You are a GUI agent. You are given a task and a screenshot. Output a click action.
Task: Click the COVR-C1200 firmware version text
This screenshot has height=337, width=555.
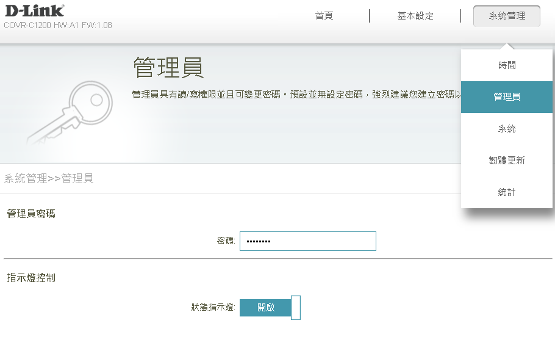58,26
